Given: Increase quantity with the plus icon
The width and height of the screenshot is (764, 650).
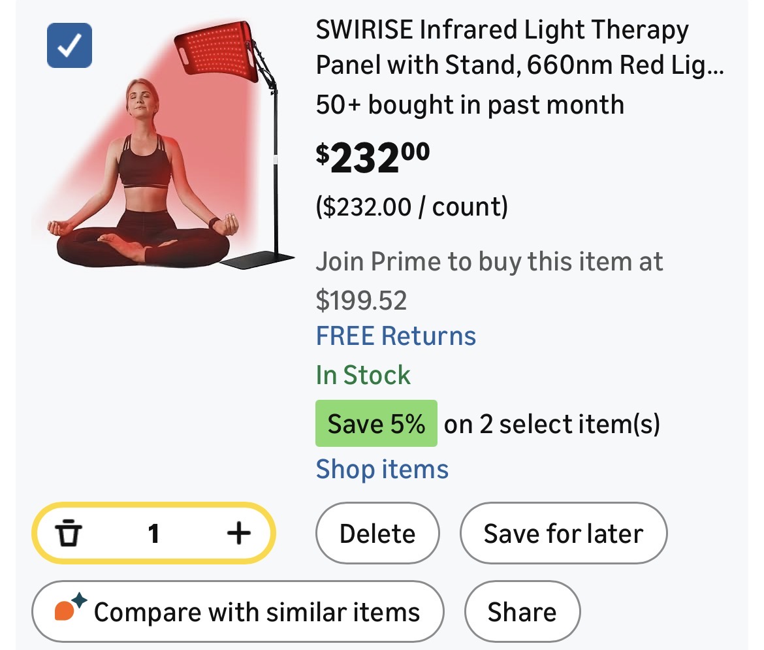Looking at the screenshot, I should tap(238, 534).
